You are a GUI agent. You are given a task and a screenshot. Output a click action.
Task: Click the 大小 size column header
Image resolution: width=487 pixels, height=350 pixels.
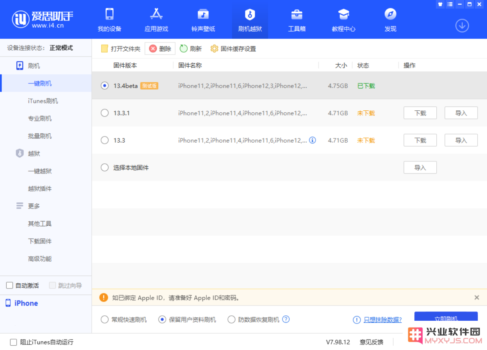point(341,65)
